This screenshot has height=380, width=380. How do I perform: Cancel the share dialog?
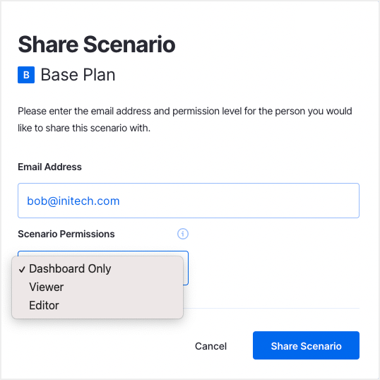coord(210,346)
